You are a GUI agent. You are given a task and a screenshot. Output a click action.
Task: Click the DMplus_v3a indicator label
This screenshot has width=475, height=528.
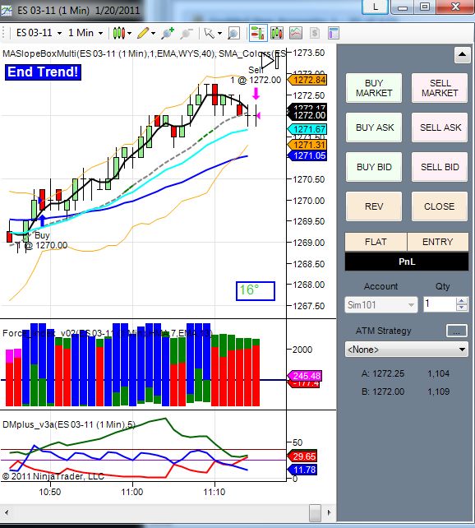coord(69,424)
